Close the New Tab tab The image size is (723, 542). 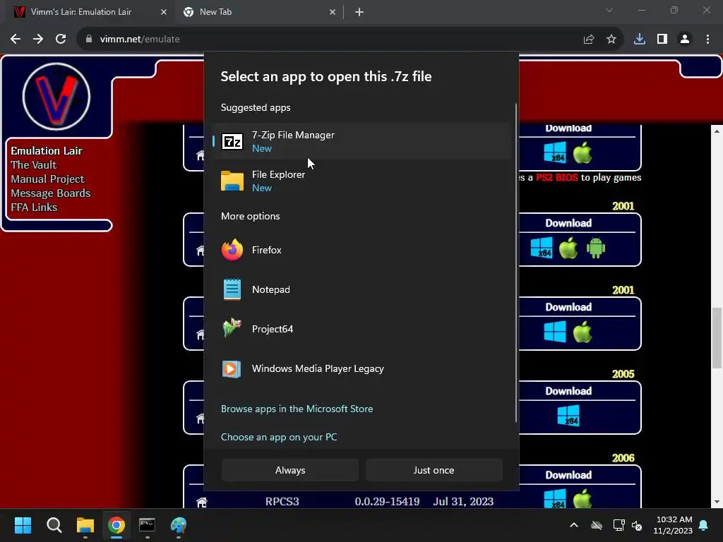[333, 12]
